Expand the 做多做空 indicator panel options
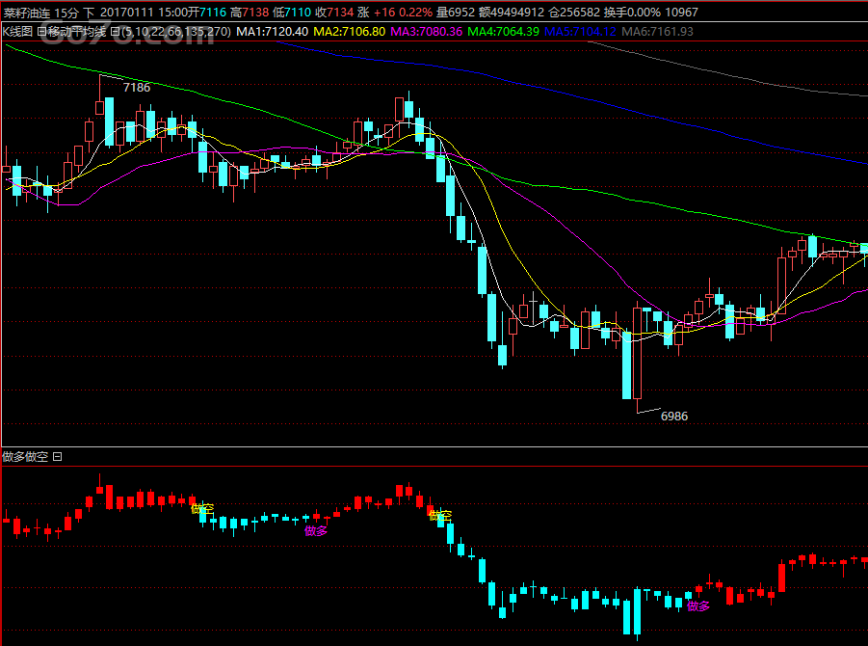Screen dimensions: 868x646 [x=58, y=456]
